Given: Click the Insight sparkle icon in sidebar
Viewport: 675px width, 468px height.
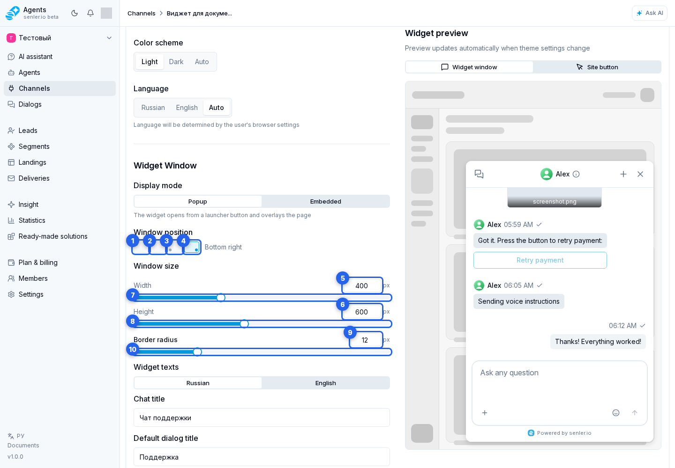Looking at the screenshot, I should click(11, 205).
